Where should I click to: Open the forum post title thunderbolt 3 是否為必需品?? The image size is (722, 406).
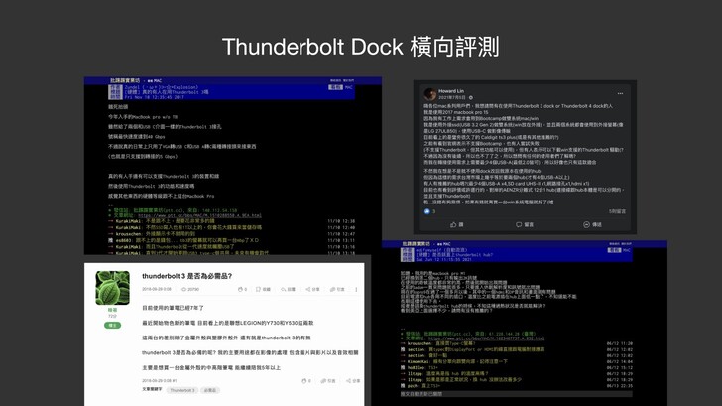186,276
